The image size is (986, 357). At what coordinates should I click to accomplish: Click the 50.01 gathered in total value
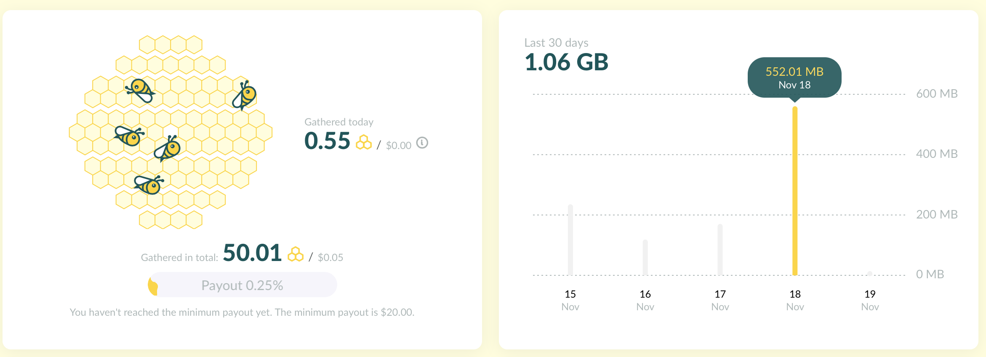coord(252,253)
